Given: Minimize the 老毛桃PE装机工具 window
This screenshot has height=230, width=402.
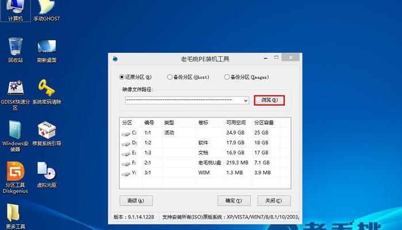Looking at the screenshot, I should pos(266,57).
